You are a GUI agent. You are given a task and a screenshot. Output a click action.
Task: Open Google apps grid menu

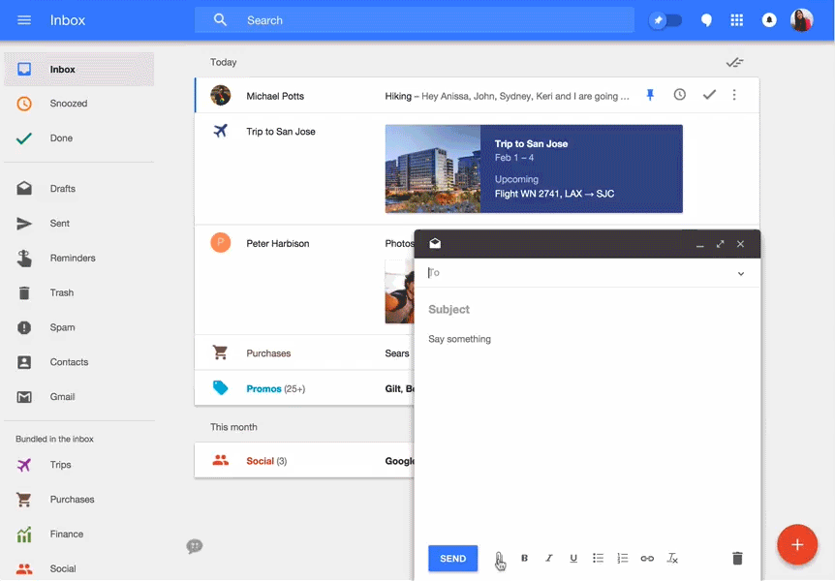736,20
